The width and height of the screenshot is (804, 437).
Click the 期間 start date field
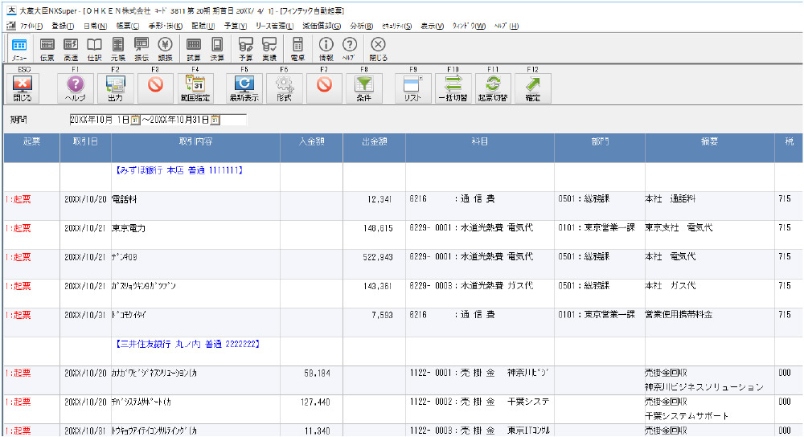point(100,120)
